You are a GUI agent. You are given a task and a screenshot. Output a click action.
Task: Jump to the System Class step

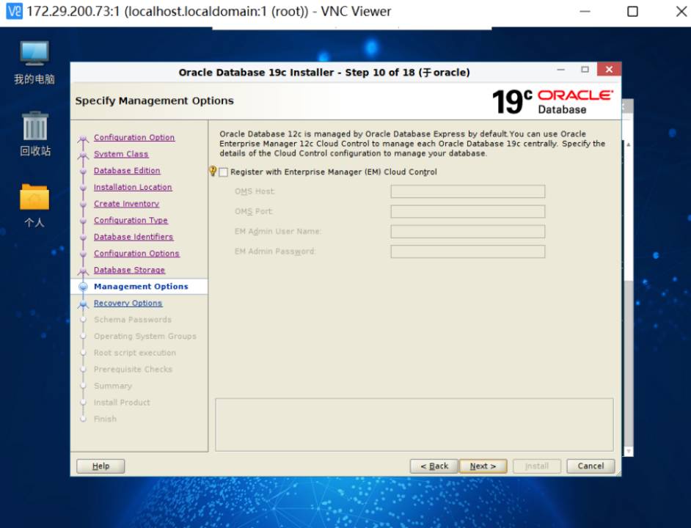tap(121, 154)
